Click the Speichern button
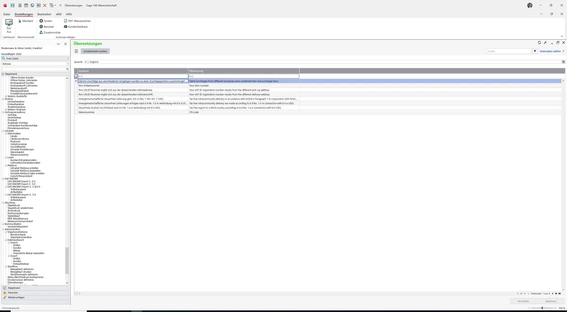This screenshot has width=567, height=312. point(550,301)
